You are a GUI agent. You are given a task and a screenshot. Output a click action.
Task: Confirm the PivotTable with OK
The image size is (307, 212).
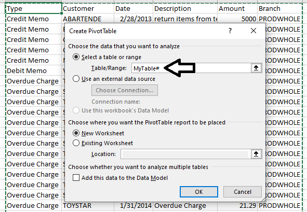pos(199,192)
